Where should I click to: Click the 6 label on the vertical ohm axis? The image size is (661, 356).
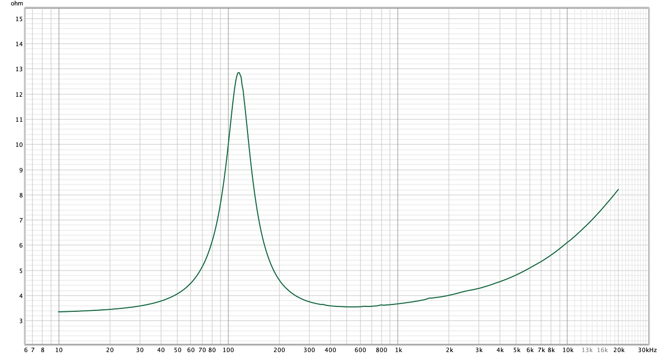21,246
